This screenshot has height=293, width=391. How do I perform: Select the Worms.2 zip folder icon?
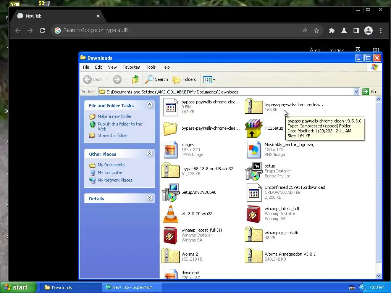[x=171, y=256]
